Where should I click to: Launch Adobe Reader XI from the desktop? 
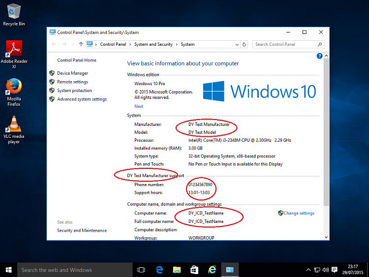coord(14,54)
